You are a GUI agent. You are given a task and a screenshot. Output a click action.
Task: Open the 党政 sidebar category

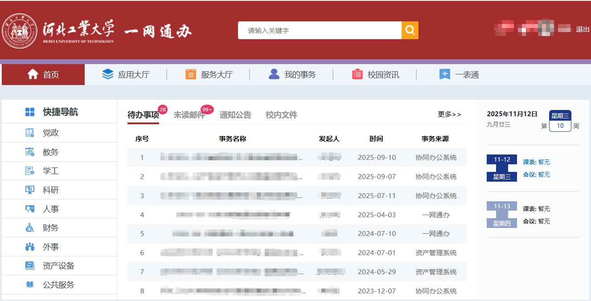click(x=50, y=133)
